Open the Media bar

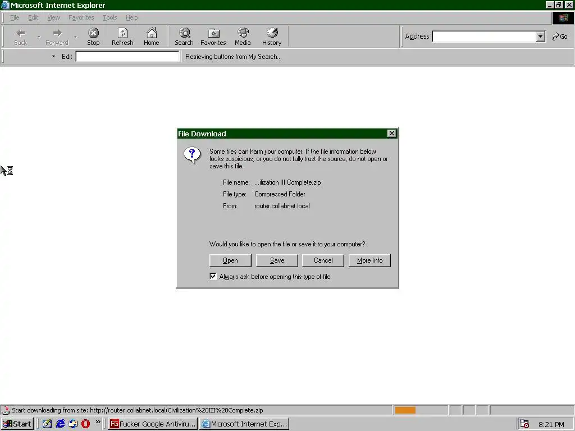click(x=243, y=36)
